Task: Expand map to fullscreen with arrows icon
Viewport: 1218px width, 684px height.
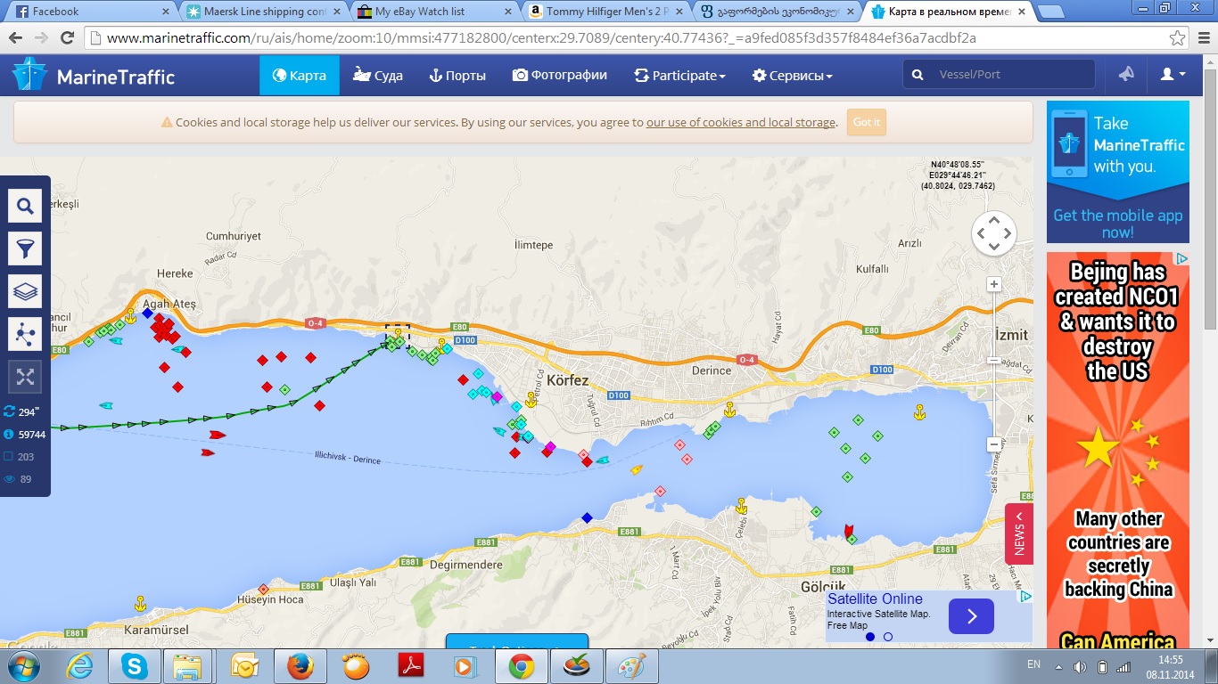Action: pos(25,377)
